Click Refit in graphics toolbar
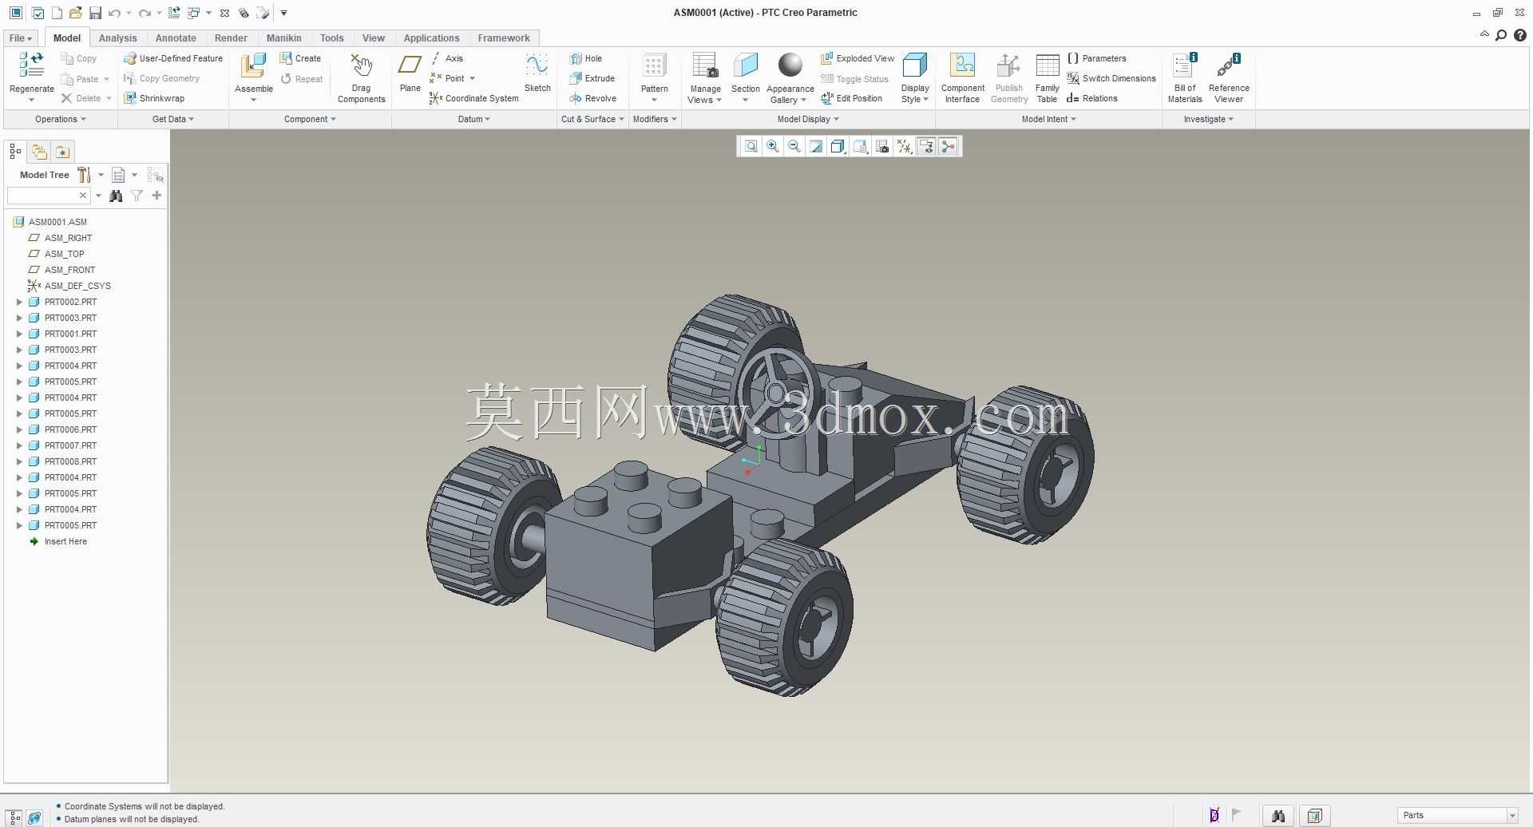 [x=751, y=146]
